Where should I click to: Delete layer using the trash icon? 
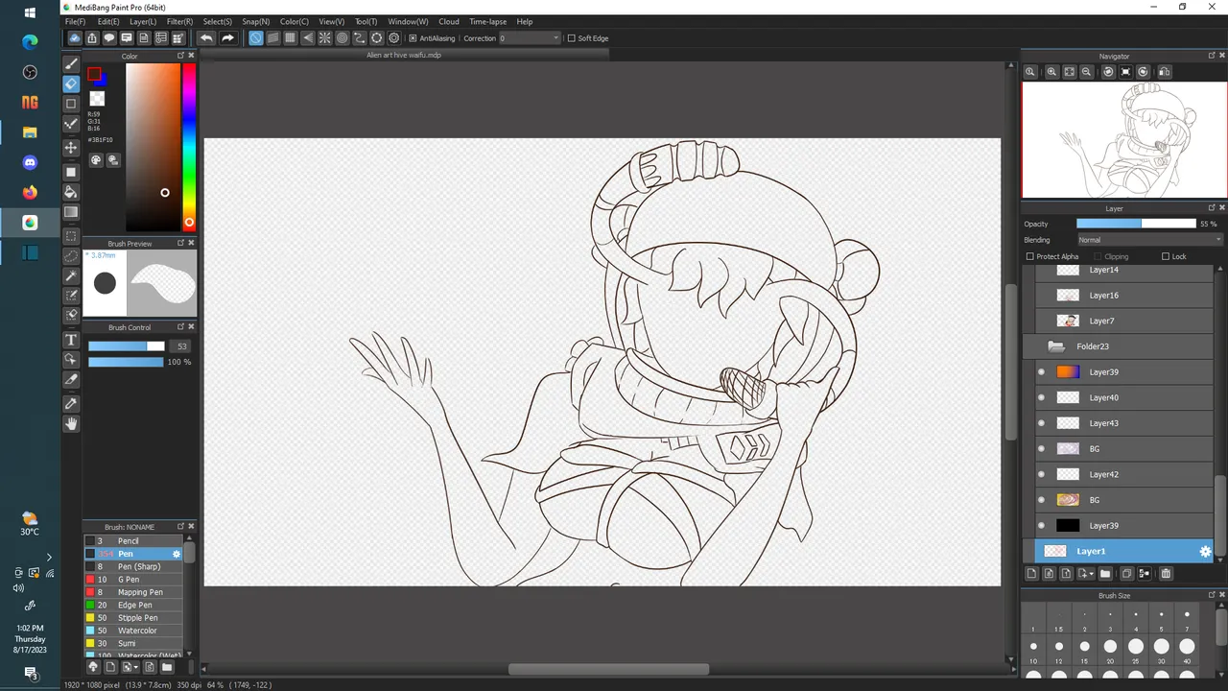[1166, 574]
